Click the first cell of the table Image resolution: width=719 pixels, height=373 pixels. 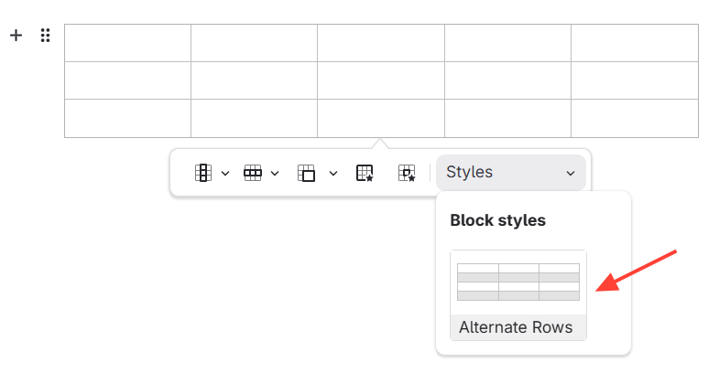tap(127, 43)
